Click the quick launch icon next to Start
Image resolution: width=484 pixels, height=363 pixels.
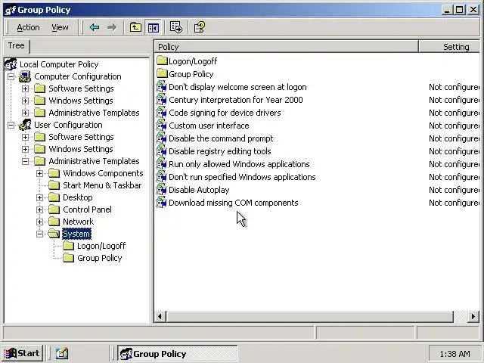pyautogui.click(x=62, y=353)
